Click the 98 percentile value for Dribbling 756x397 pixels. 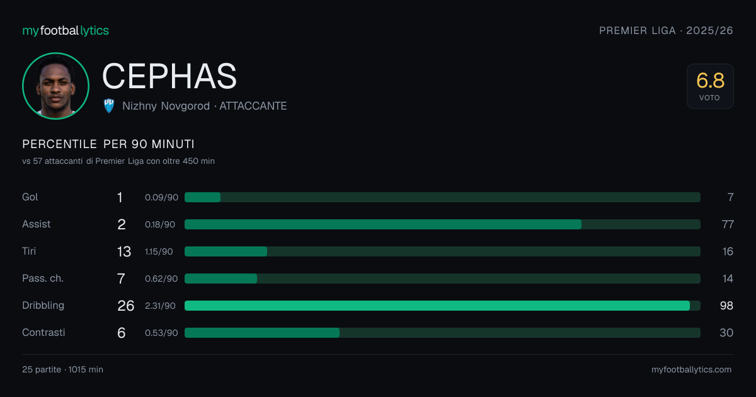(x=726, y=306)
